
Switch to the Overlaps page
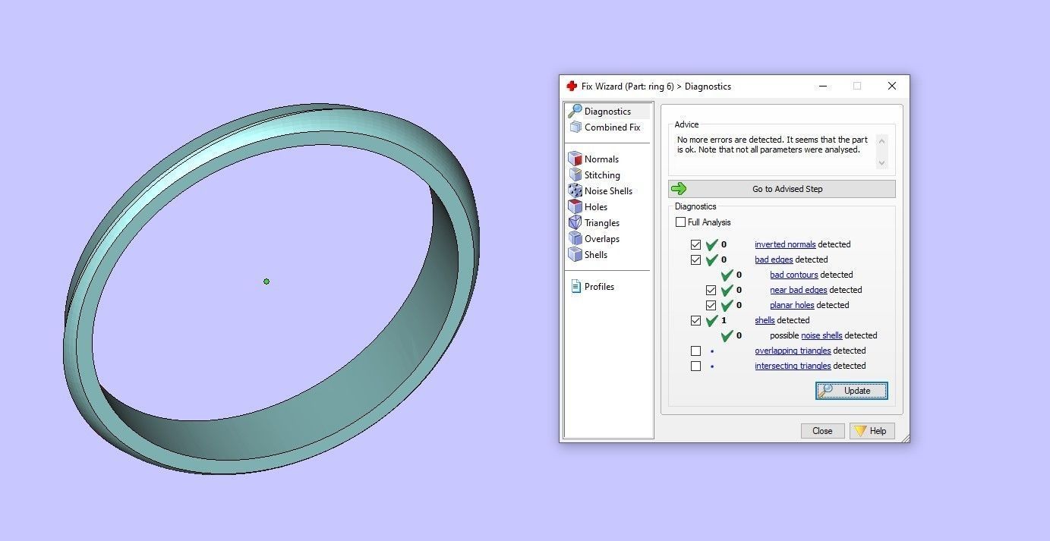click(x=602, y=239)
